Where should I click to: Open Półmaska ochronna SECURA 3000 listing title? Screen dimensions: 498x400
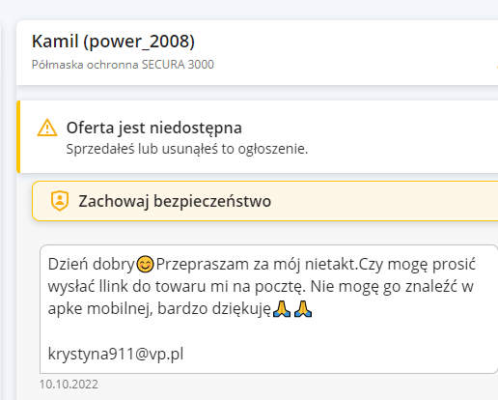pyautogui.click(x=123, y=65)
